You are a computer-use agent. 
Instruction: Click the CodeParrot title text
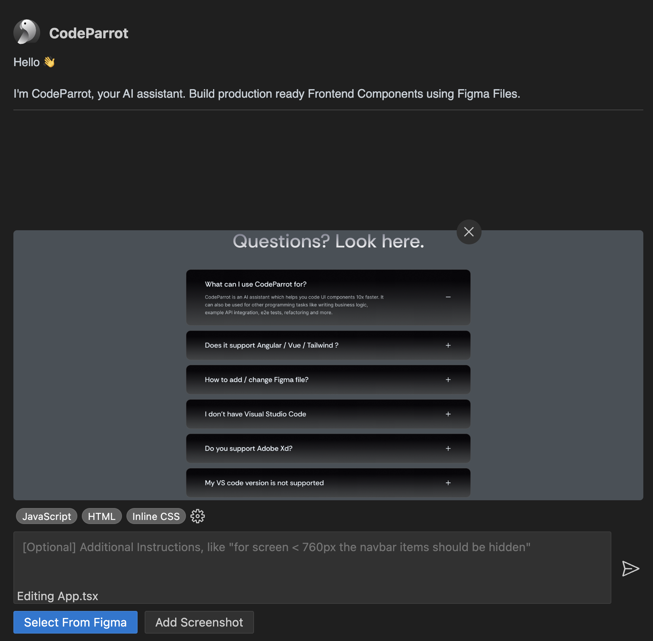tap(89, 33)
